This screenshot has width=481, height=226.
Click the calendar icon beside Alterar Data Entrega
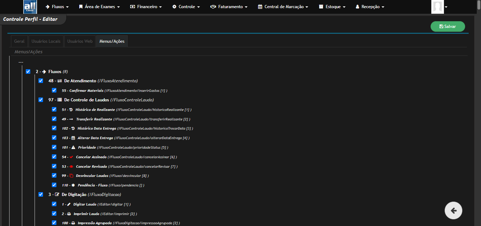point(73,138)
